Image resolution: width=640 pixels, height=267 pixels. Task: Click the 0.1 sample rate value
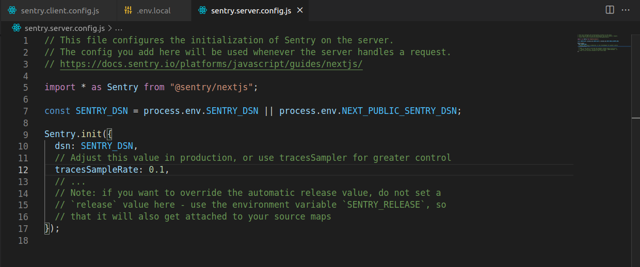click(x=156, y=170)
